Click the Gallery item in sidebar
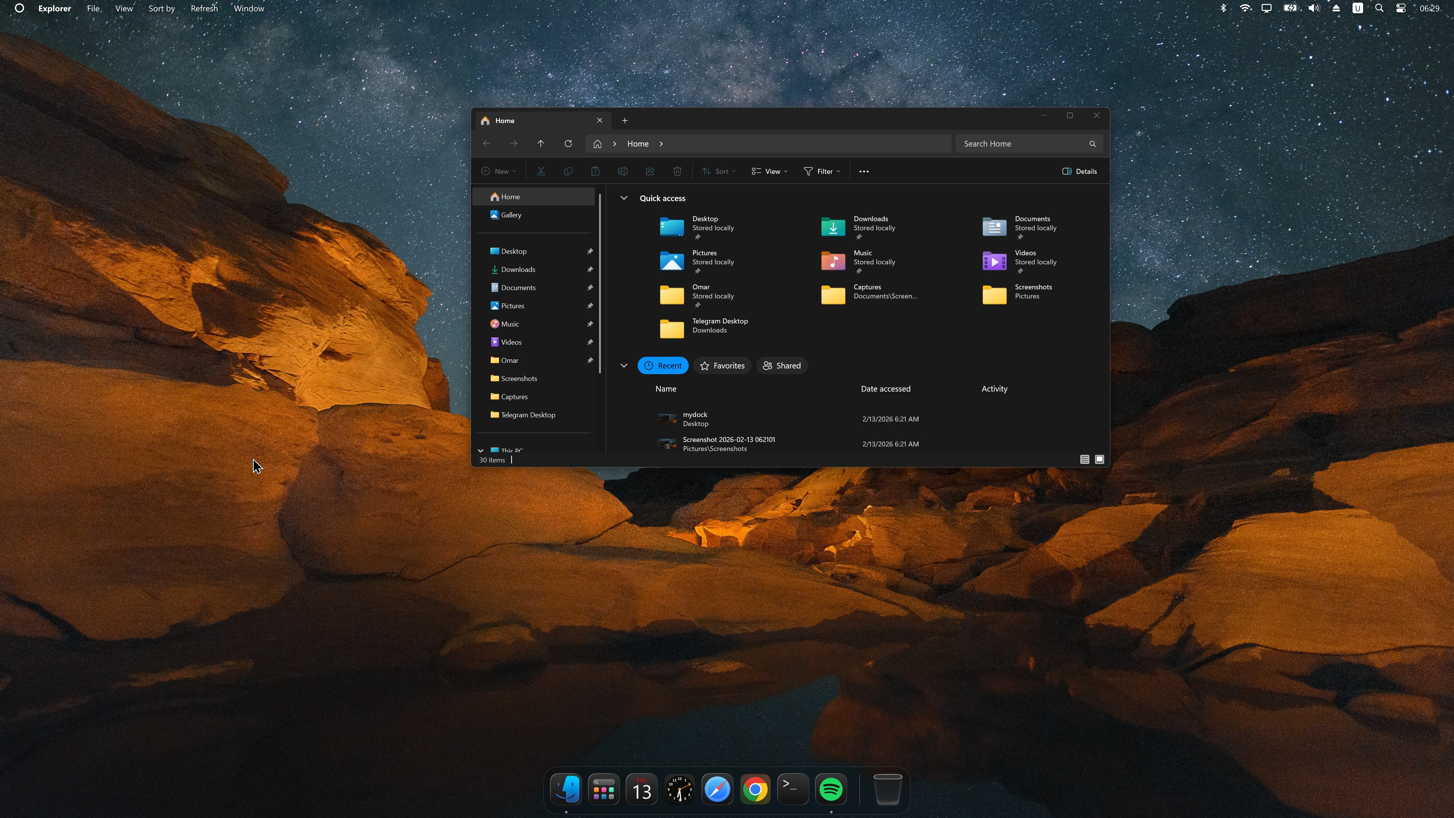 coord(511,215)
